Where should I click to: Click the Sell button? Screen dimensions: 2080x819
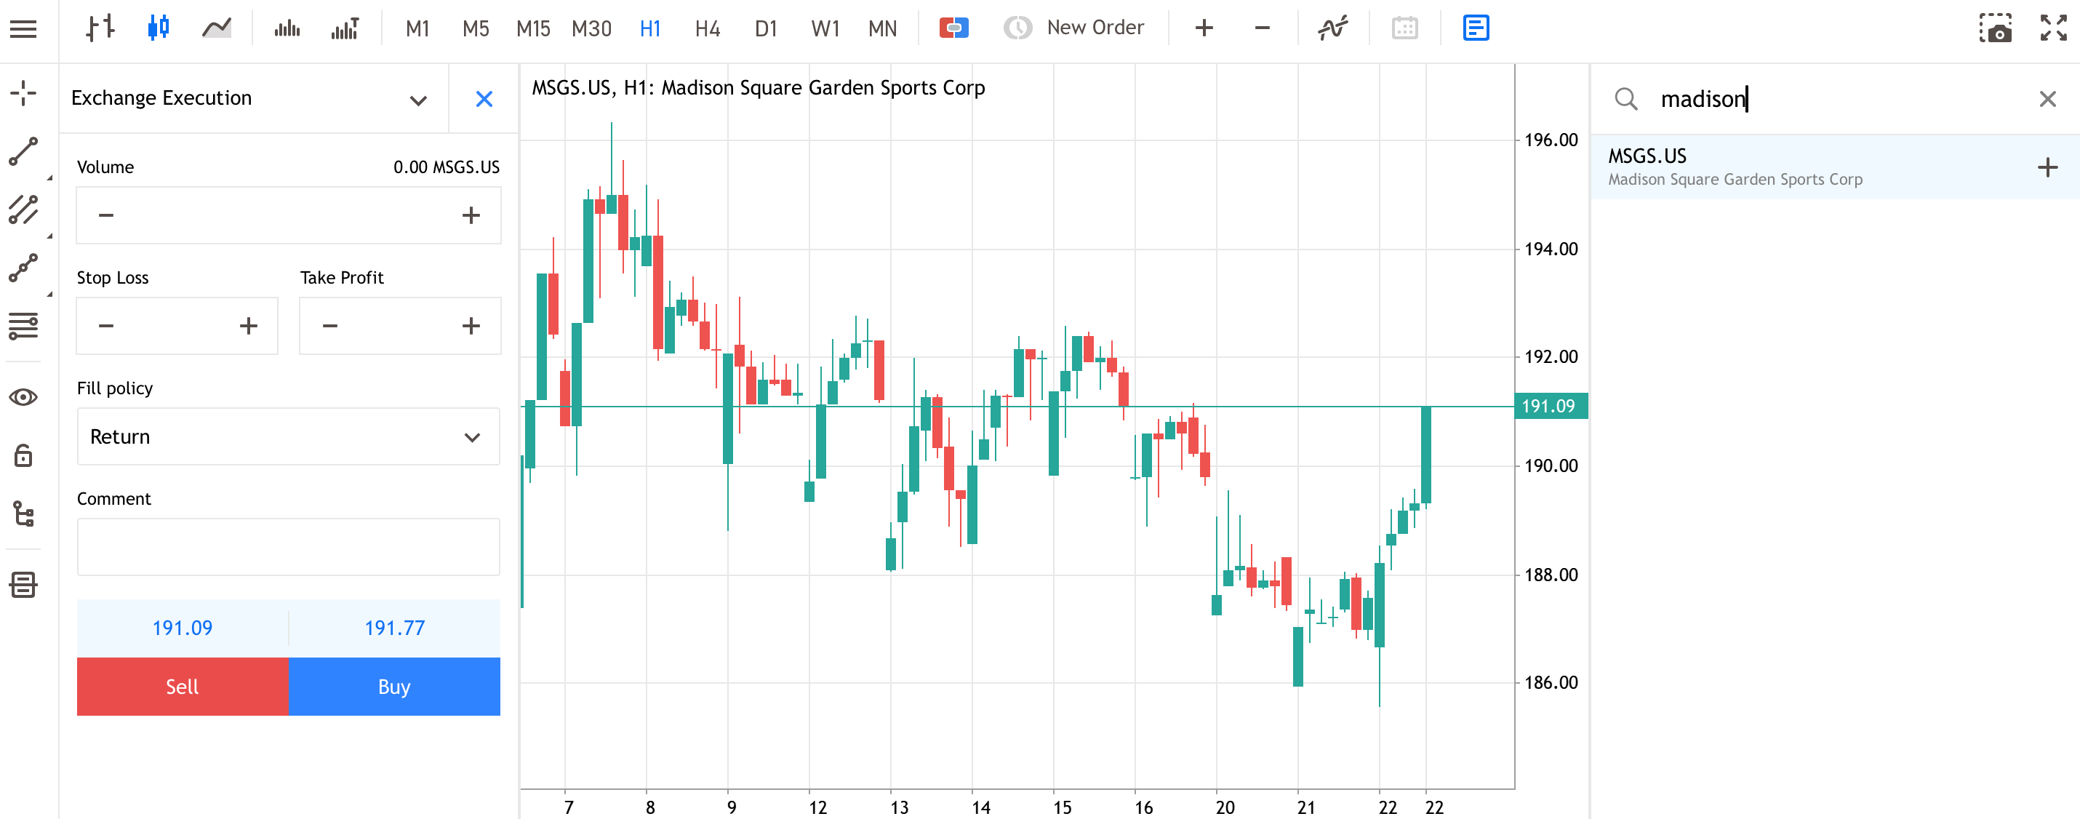click(183, 686)
